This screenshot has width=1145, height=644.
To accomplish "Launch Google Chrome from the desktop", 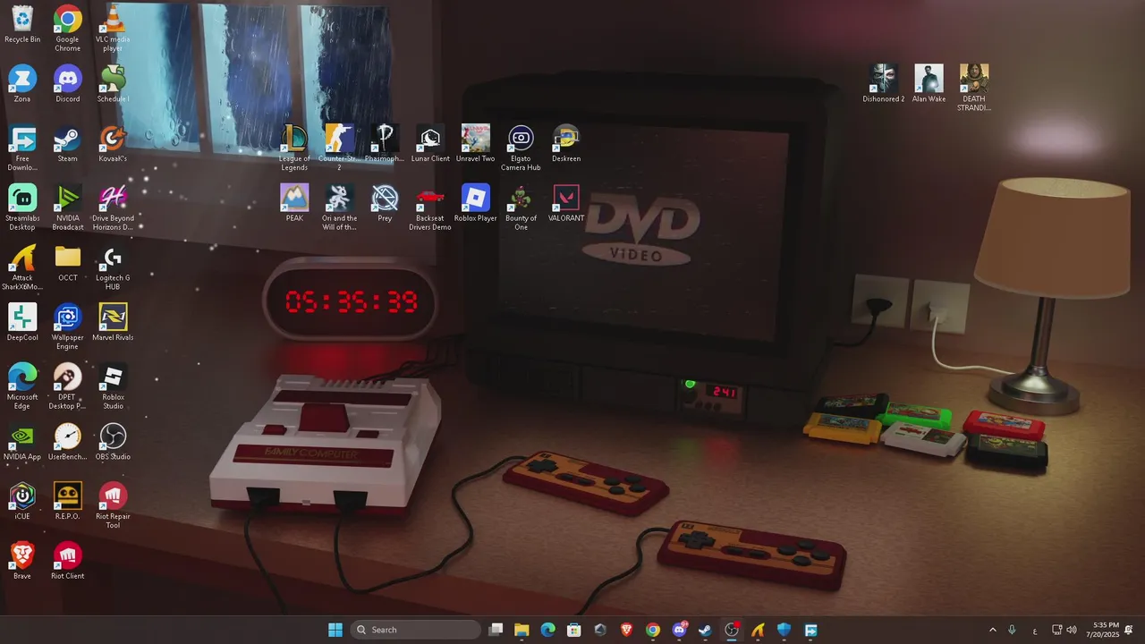I will click(x=67, y=29).
